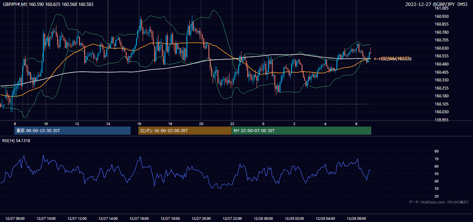Click RSI scale label 70
The width and height of the screenshot is (473, 222).
pyautogui.click(x=437, y=159)
